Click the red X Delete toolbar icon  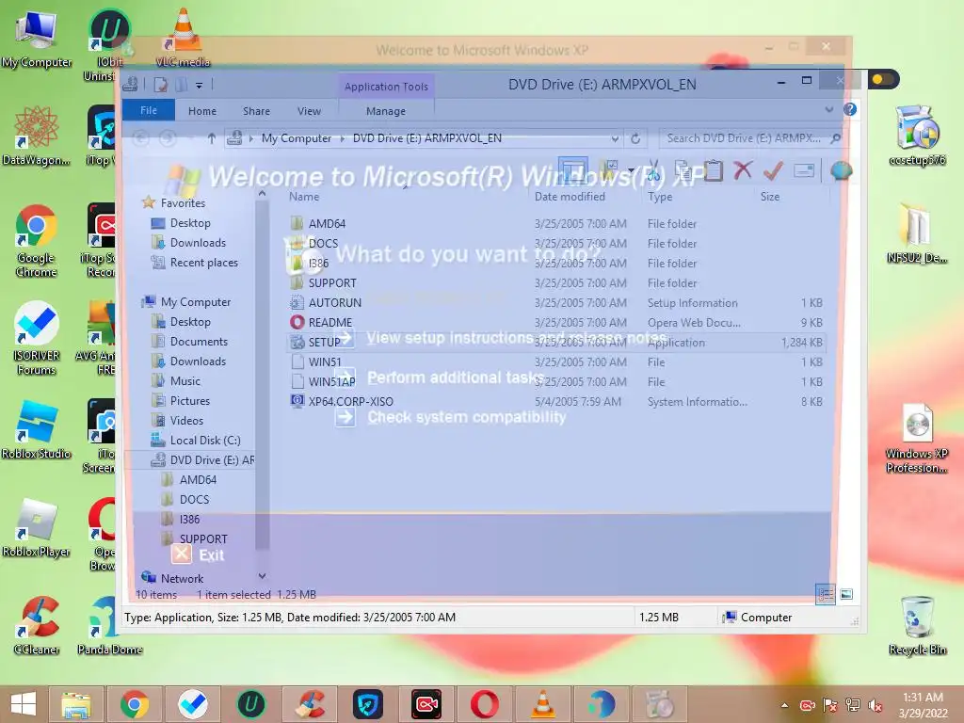(743, 170)
